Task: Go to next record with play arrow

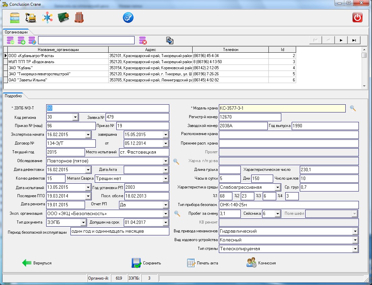Action: (341, 40)
